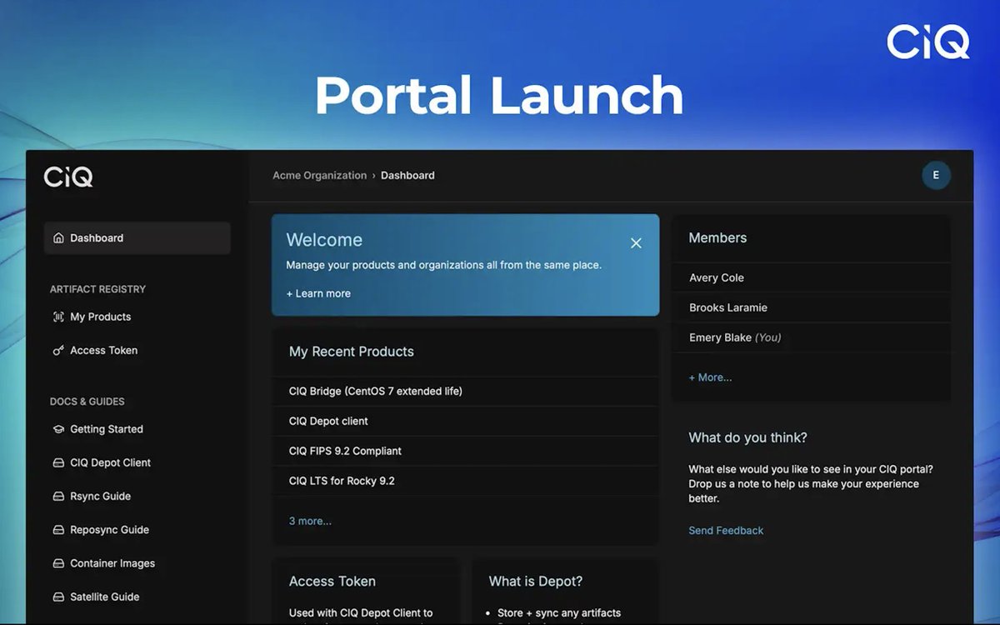Click the What is Depot? card heading
The width and height of the screenshot is (1000, 625).
pyautogui.click(x=536, y=582)
